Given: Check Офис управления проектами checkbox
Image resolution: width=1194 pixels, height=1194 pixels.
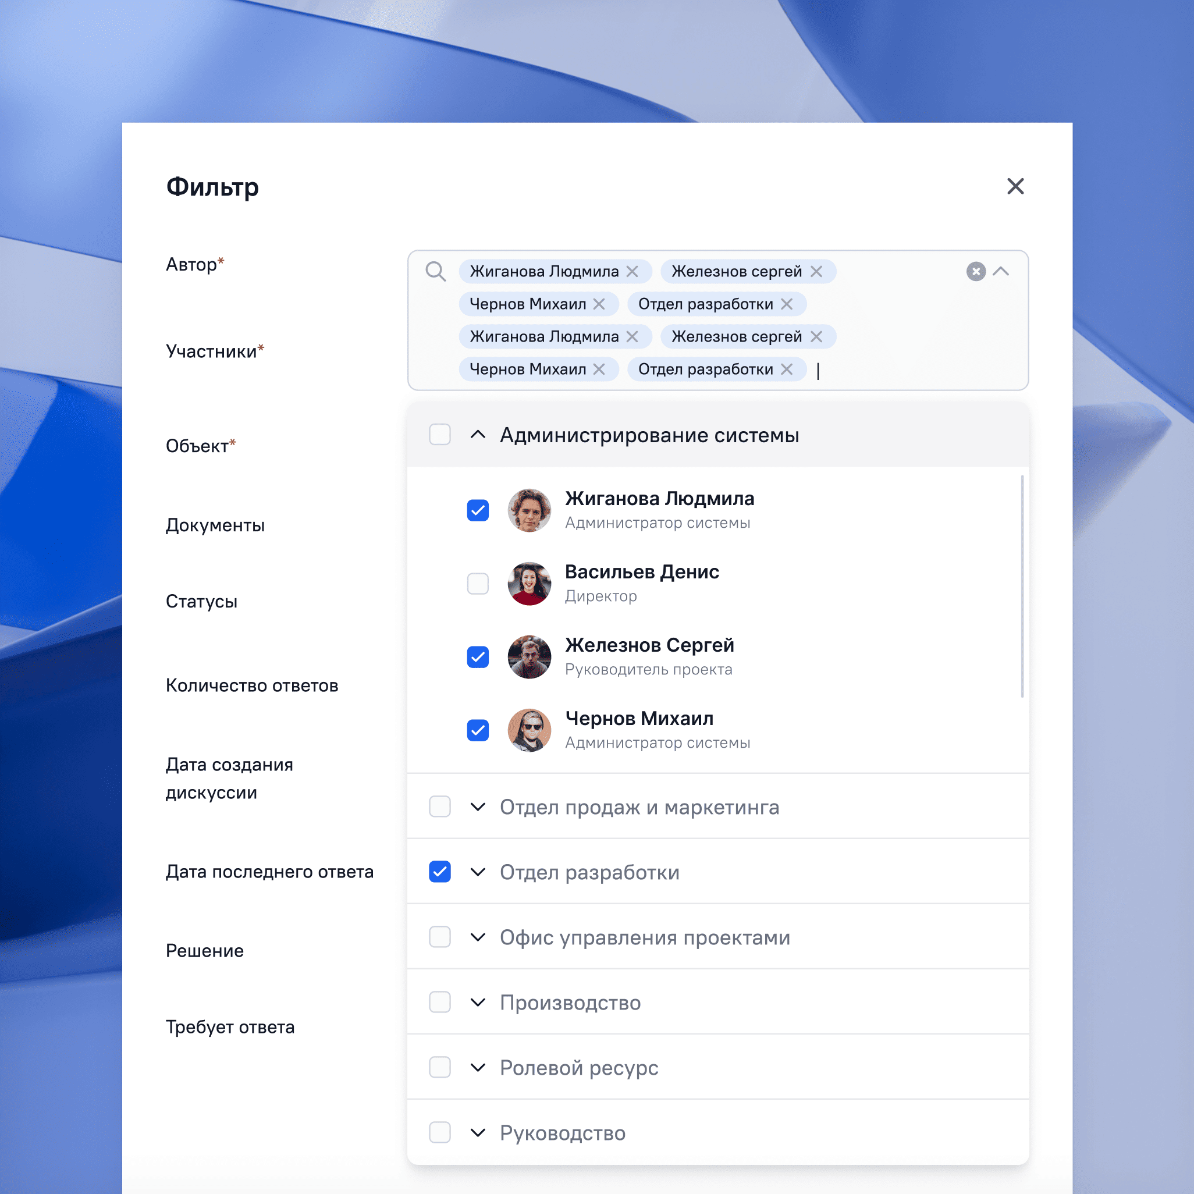Looking at the screenshot, I should 439,937.
